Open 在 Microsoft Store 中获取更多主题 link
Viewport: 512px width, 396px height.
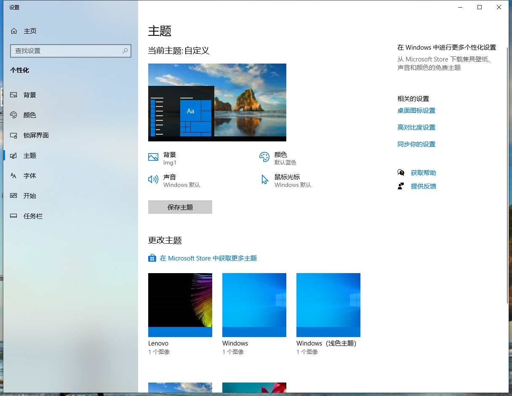pos(208,258)
